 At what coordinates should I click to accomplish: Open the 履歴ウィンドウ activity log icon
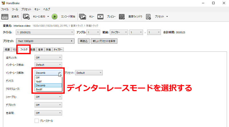click(x=122, y=16)
